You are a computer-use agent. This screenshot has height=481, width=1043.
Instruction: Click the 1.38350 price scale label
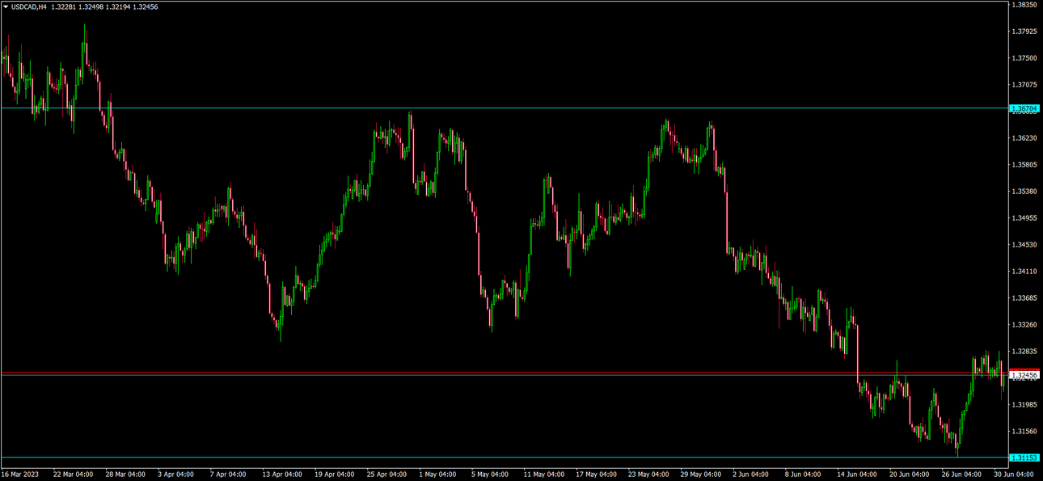(1024, 5)
